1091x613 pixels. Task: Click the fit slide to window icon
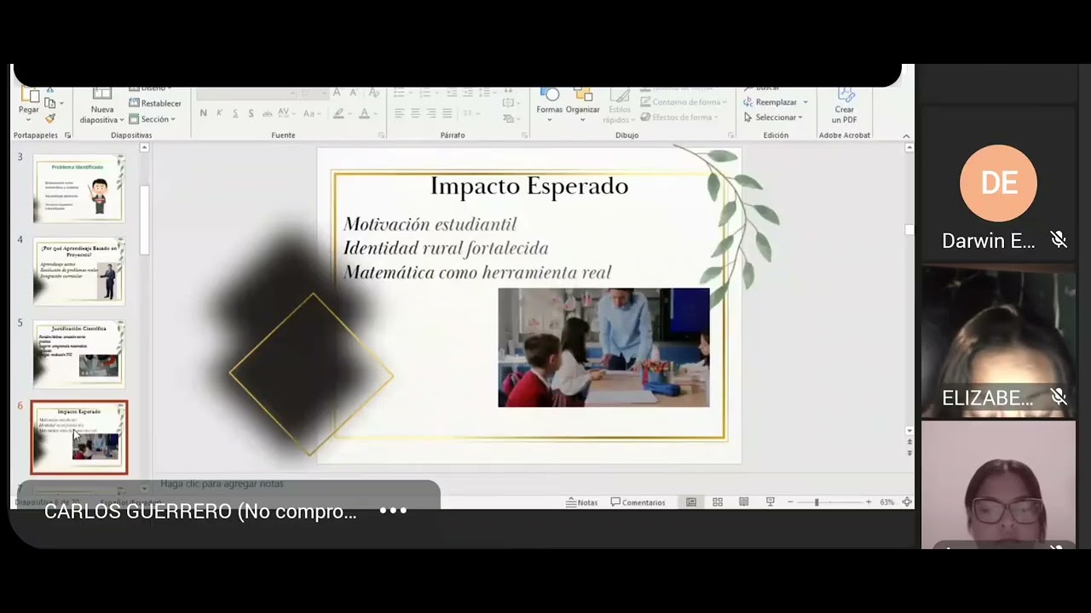pos(908,502)
